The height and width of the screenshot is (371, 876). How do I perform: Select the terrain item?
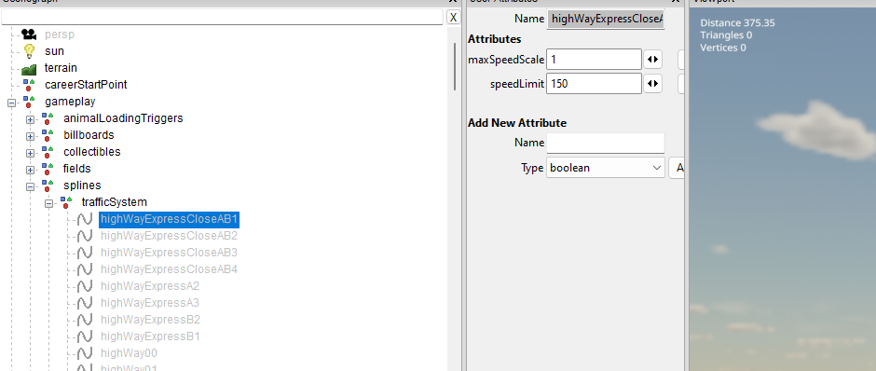pos(61,68)
